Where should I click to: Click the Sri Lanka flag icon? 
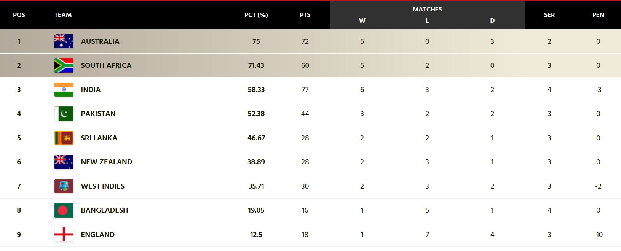click(x=64, y=138)
